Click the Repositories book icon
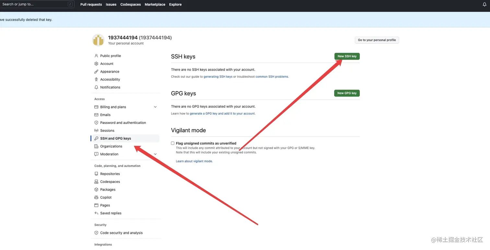This screenshot has height=250, width=490. click(x=96, y=174)
